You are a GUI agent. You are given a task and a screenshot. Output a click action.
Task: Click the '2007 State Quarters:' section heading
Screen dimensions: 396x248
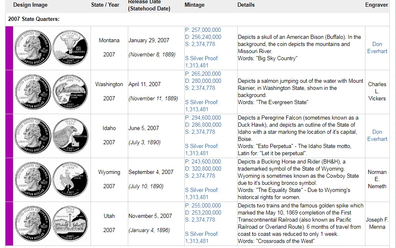tap(34, 19)
